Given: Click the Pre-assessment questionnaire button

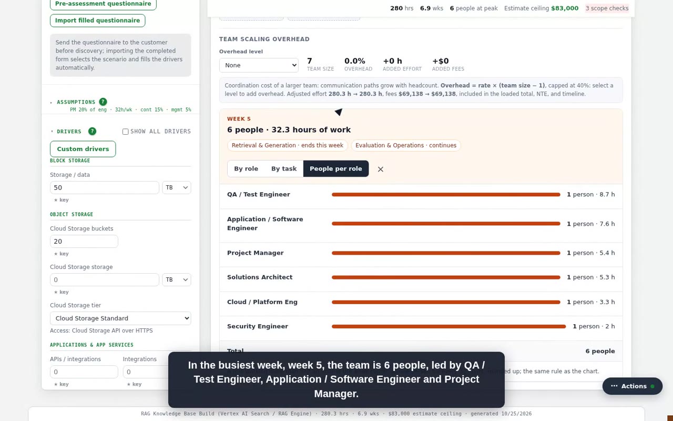Looking at the screenshot, I should coord(103,4).
